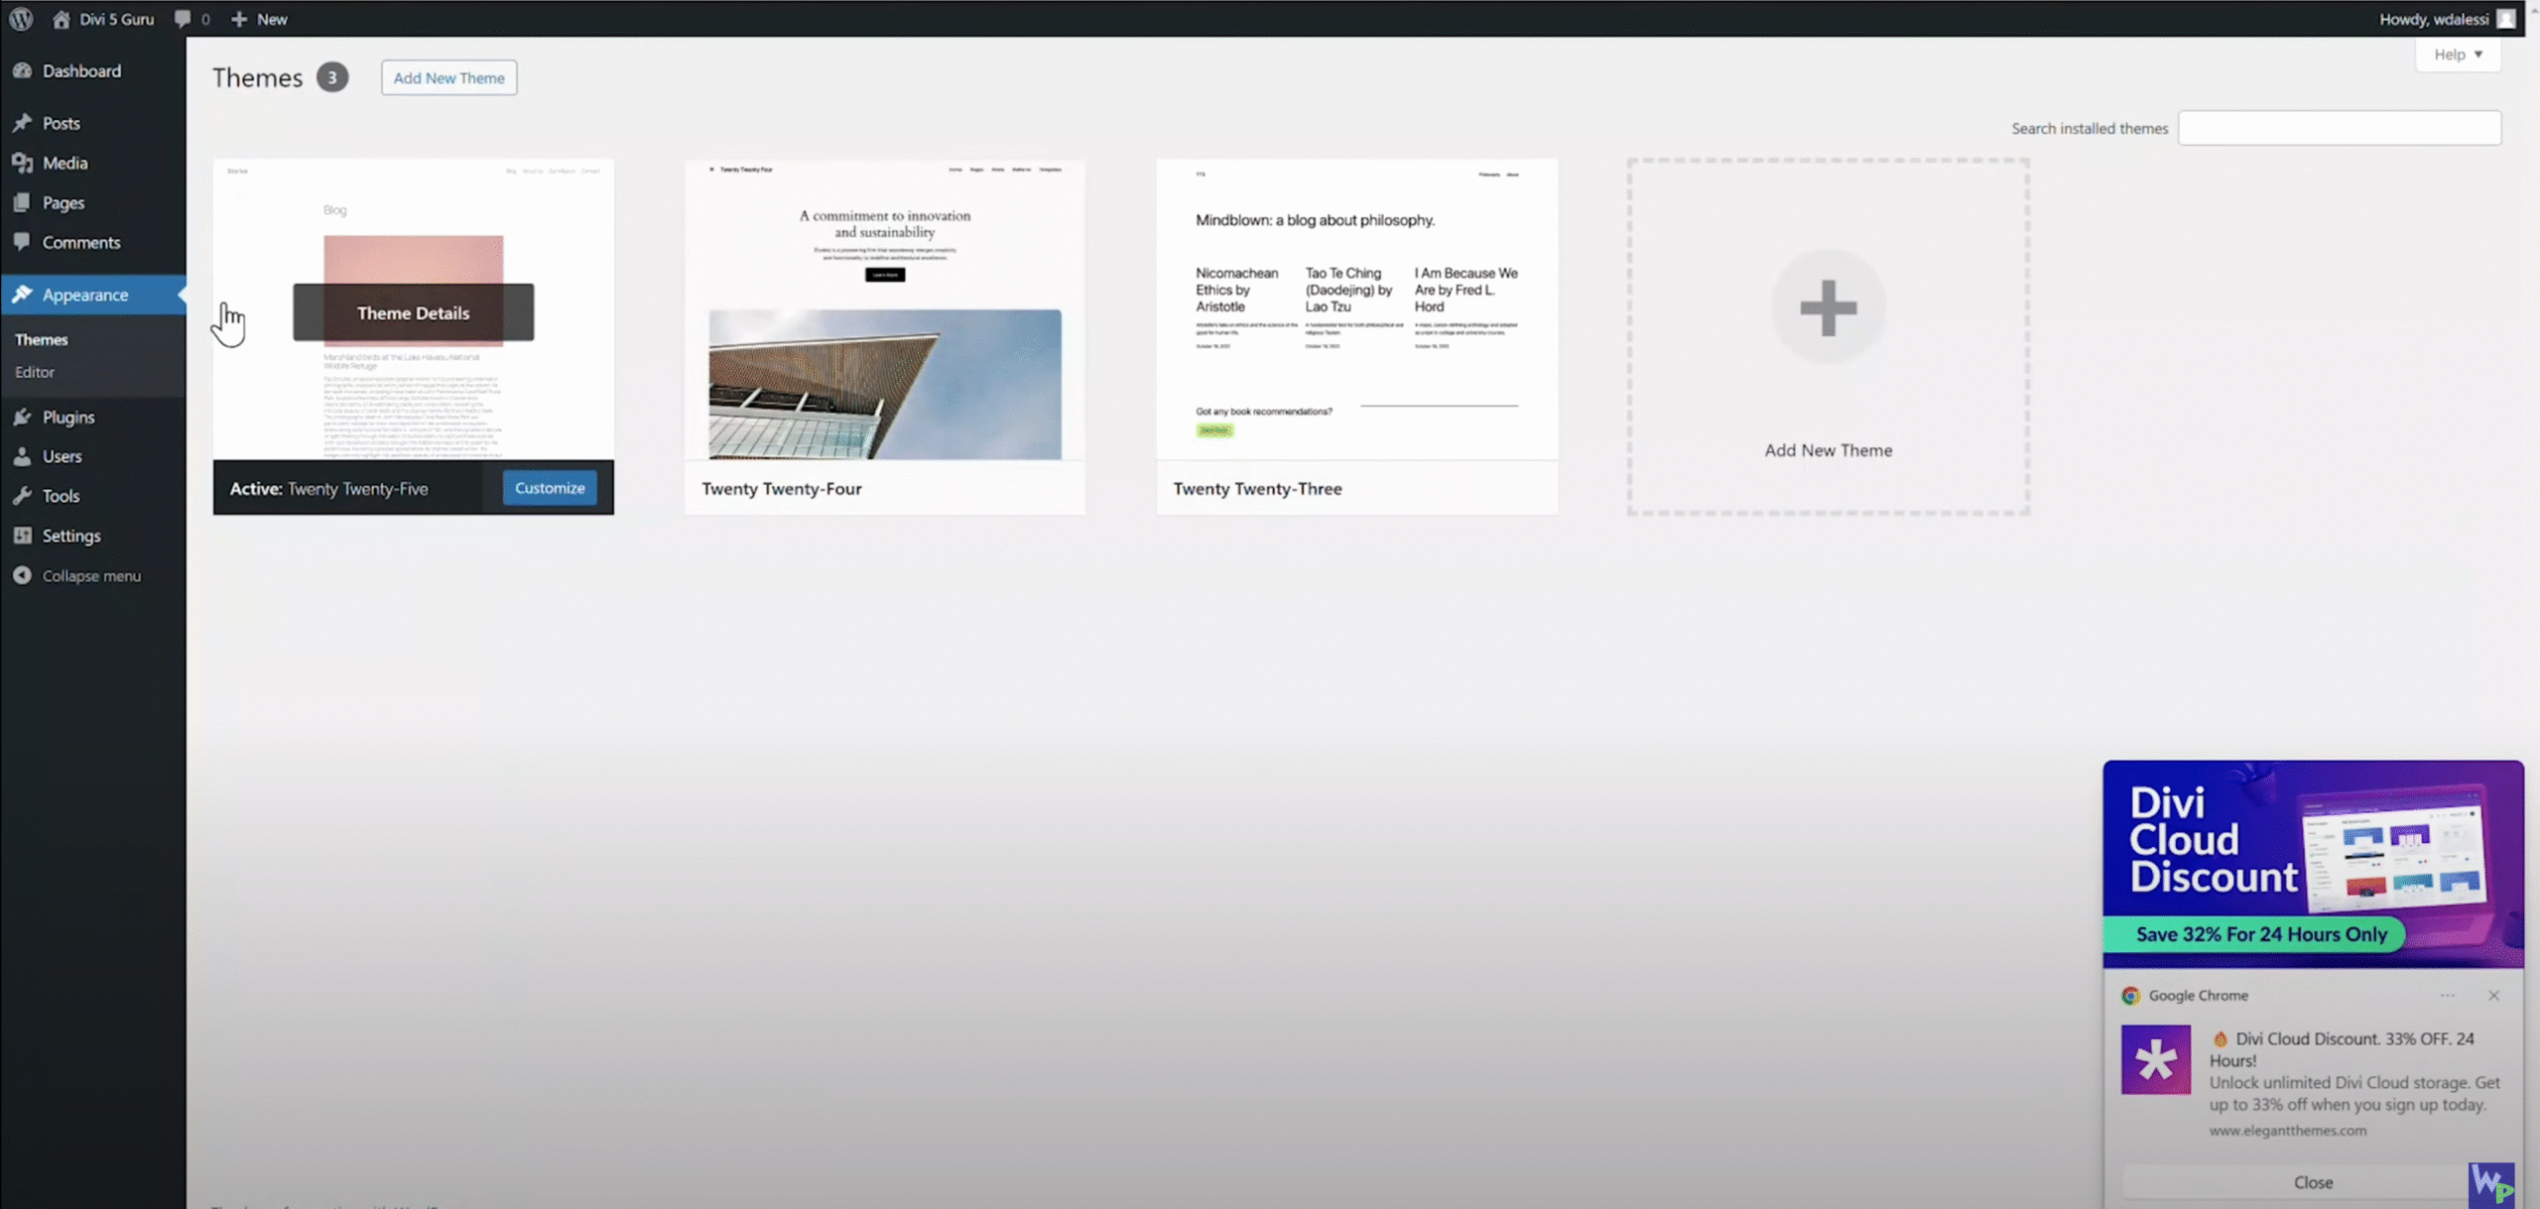
Task: Click the Tools wrench icon in sidebar
Action: click(23, 496)
